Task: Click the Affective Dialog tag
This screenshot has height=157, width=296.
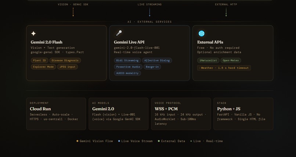Action: pyautogui.click(x=157, y=60)
